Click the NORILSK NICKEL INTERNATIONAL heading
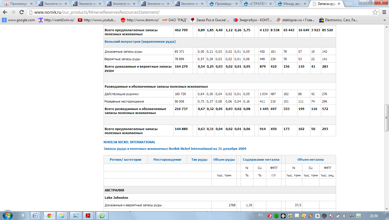The width and height of the screenshot is (389, 220). pyautogui.click(x=129, y=142)
